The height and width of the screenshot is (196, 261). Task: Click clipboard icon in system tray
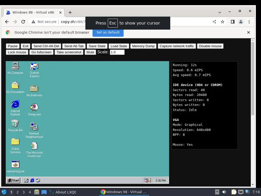coord(234,192)
